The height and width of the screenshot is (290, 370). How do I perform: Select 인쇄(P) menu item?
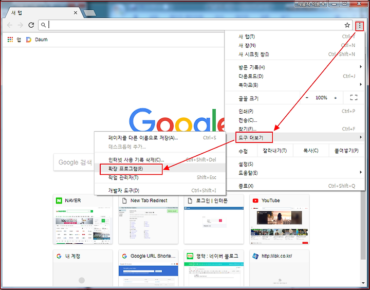point(295,111)
